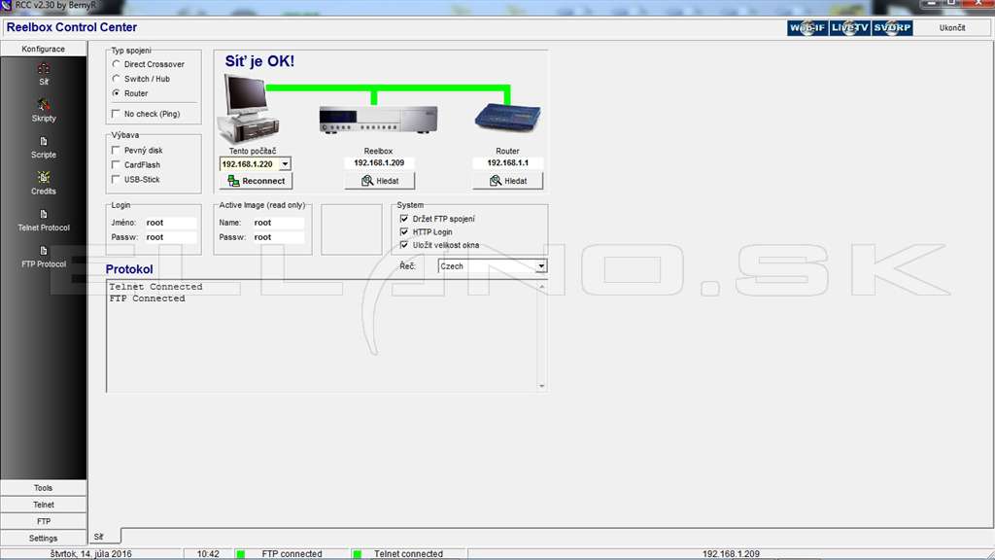This screenshot has height=560, width=995.
Task: Open the Skripty icon in sidebar
Action: click(43, 105)
